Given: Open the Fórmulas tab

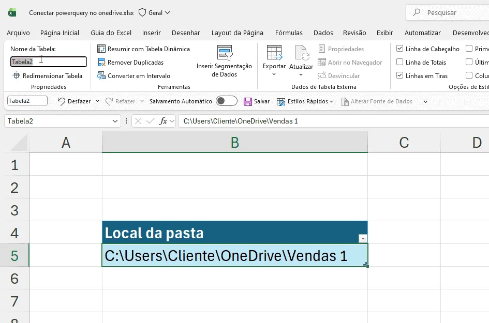Looking at the screenshot, I should click(x=289, y=33).
